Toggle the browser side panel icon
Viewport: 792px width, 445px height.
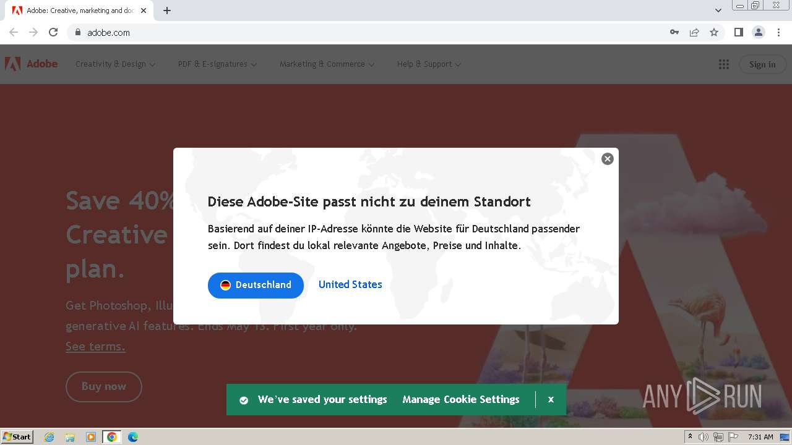click(739, 32)
